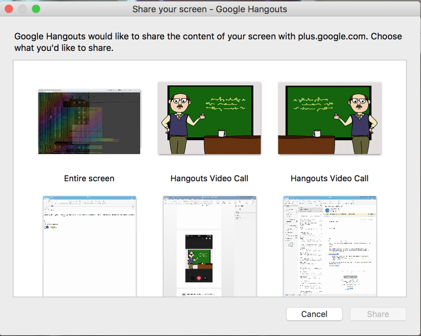The image size is (421, 336).
Task: Click the green zoom window button
Action: point(36,9)
